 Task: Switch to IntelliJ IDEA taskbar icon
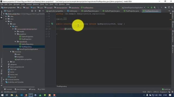coord(31,95)
